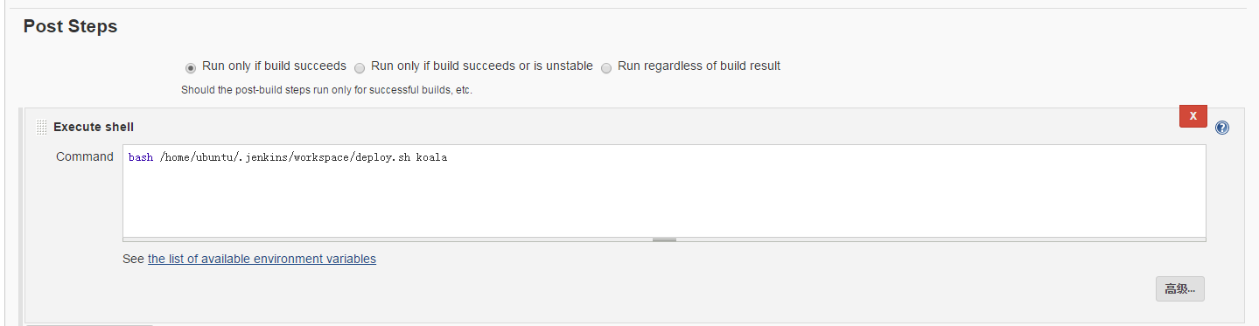Enable "Run regardless of build result" option

(x=606, y=67)
